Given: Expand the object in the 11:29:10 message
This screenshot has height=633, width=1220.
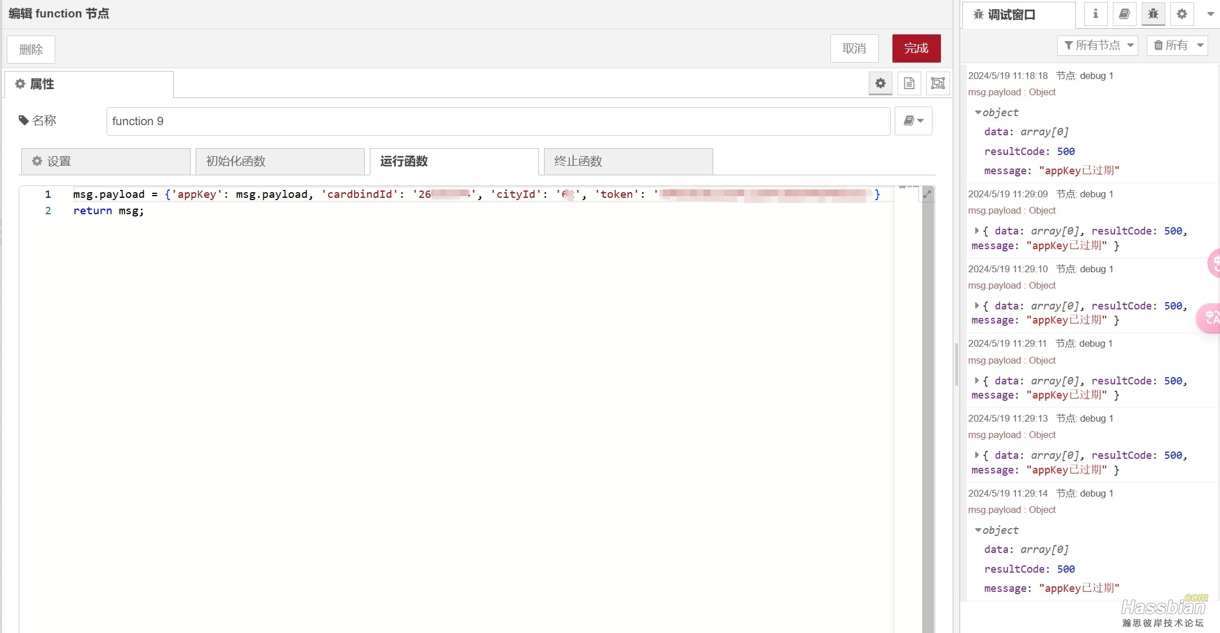Looking at the screenshot, I should pos(977,306).
